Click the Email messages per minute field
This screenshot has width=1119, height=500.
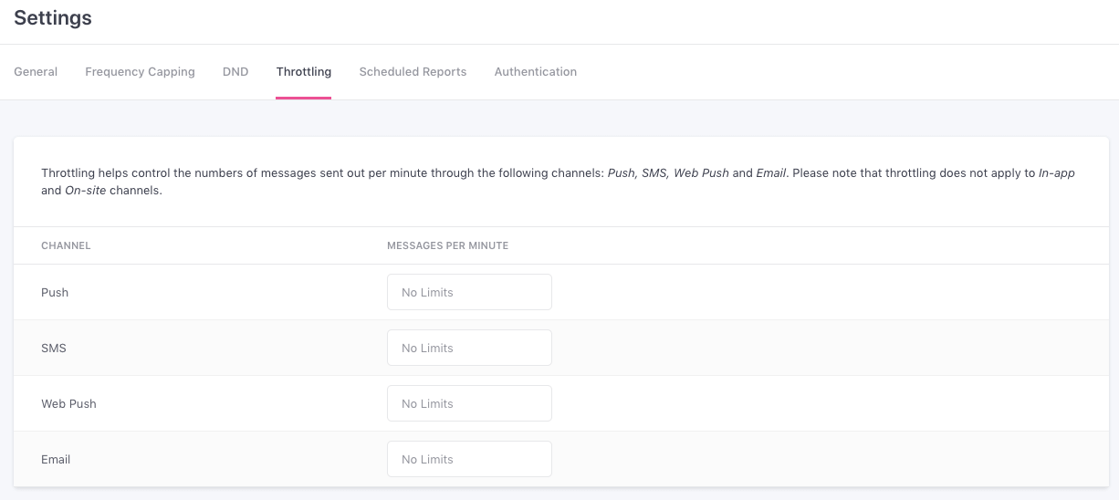point(469,460)
